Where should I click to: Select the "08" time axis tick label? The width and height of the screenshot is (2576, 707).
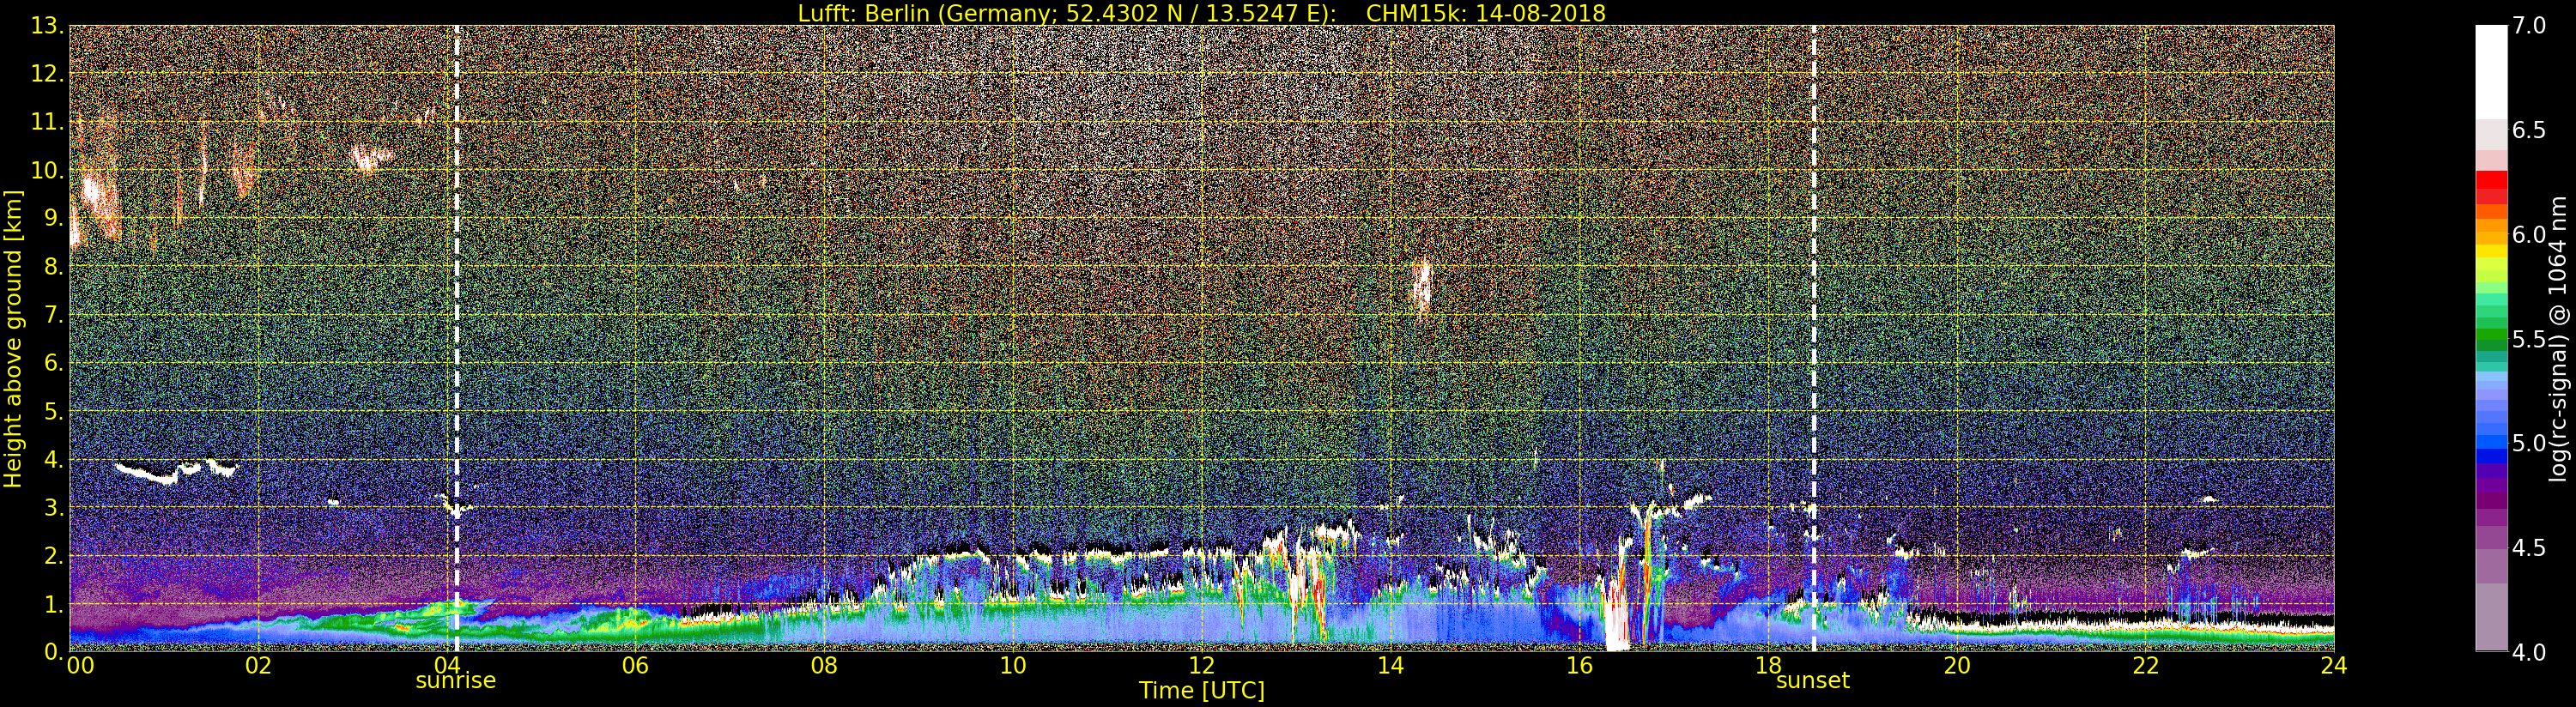824,665
